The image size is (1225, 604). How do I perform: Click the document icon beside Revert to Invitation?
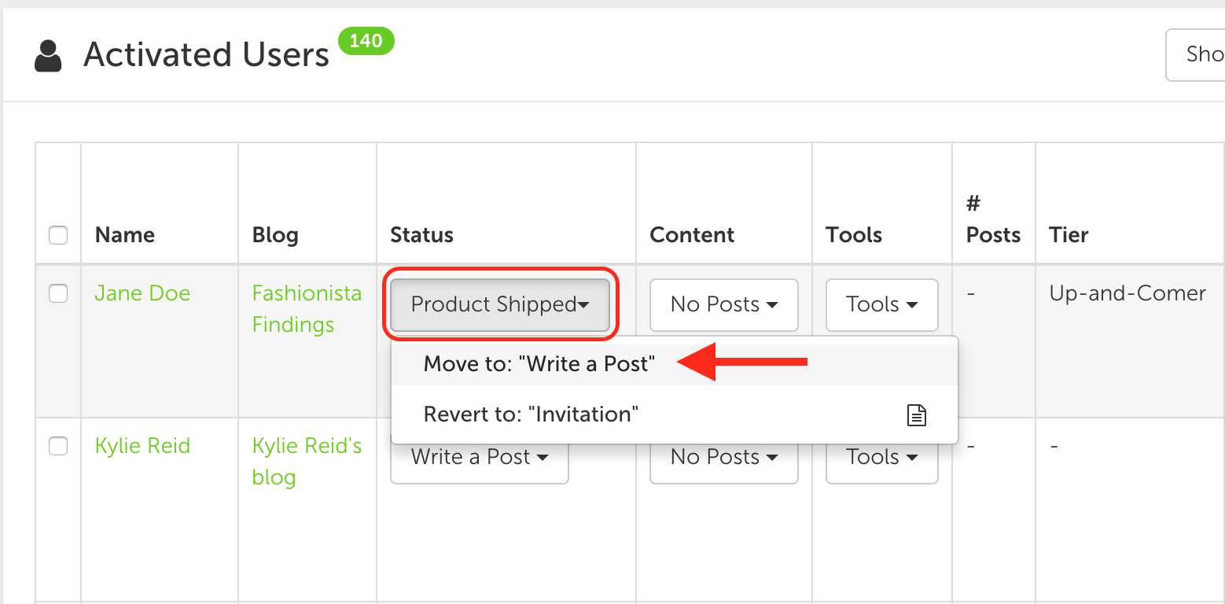point(917,415)
